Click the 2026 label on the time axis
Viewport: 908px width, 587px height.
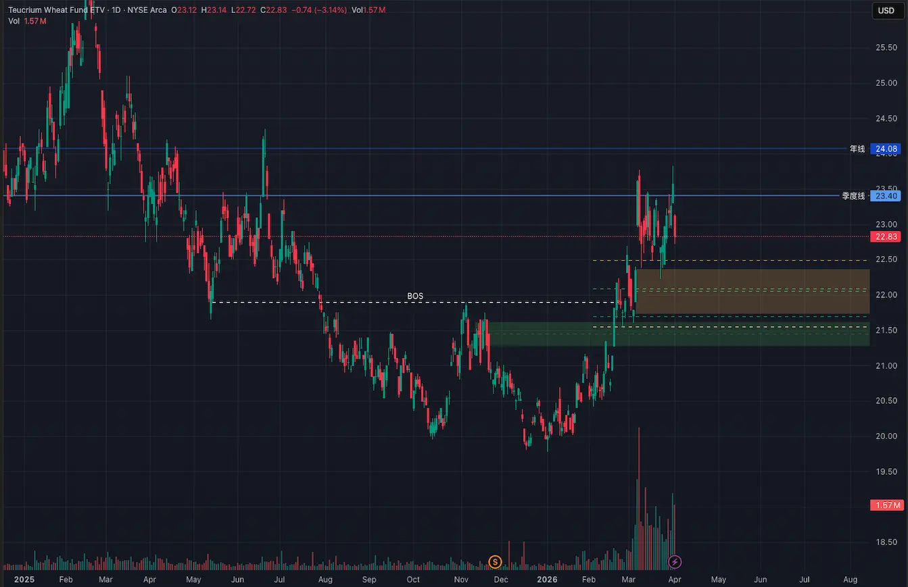click(x=547, y=580)
